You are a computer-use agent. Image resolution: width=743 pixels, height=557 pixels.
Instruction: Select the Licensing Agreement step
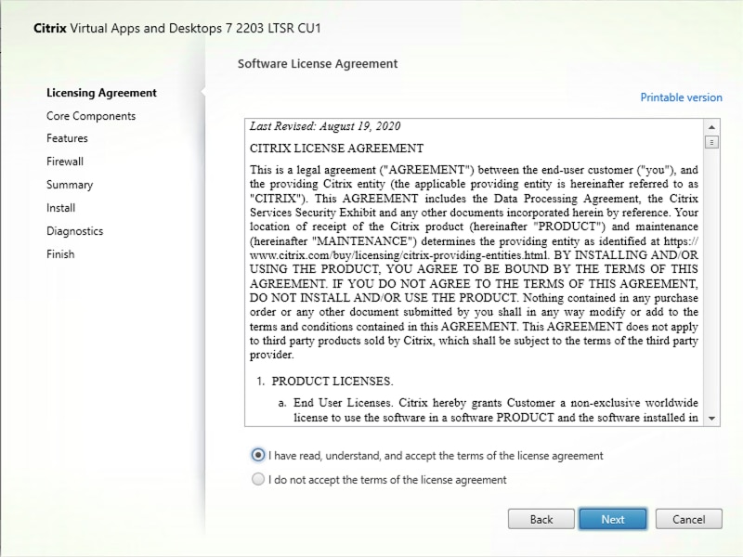tap(102, 93)
